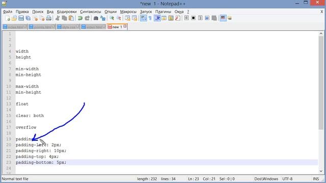Click the 'overflow' text line
Viewport: 326px width, 183px height.
coord(26,128)
